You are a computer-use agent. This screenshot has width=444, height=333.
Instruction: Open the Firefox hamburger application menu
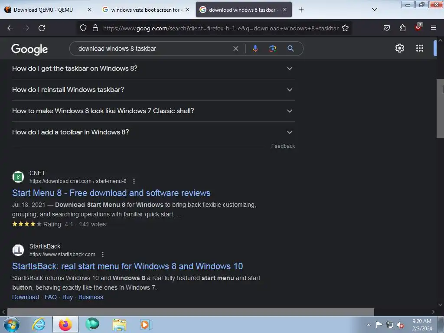[x=434, y=28]
